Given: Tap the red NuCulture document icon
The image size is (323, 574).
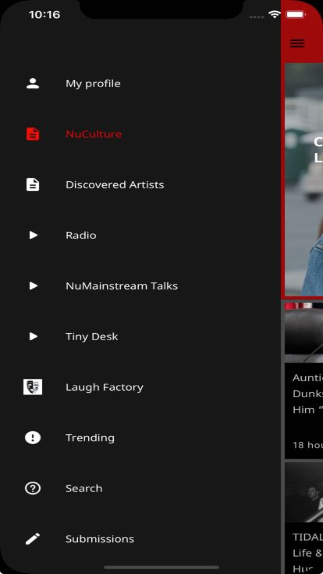Looking at the screenshot, I should pos(33,134).
